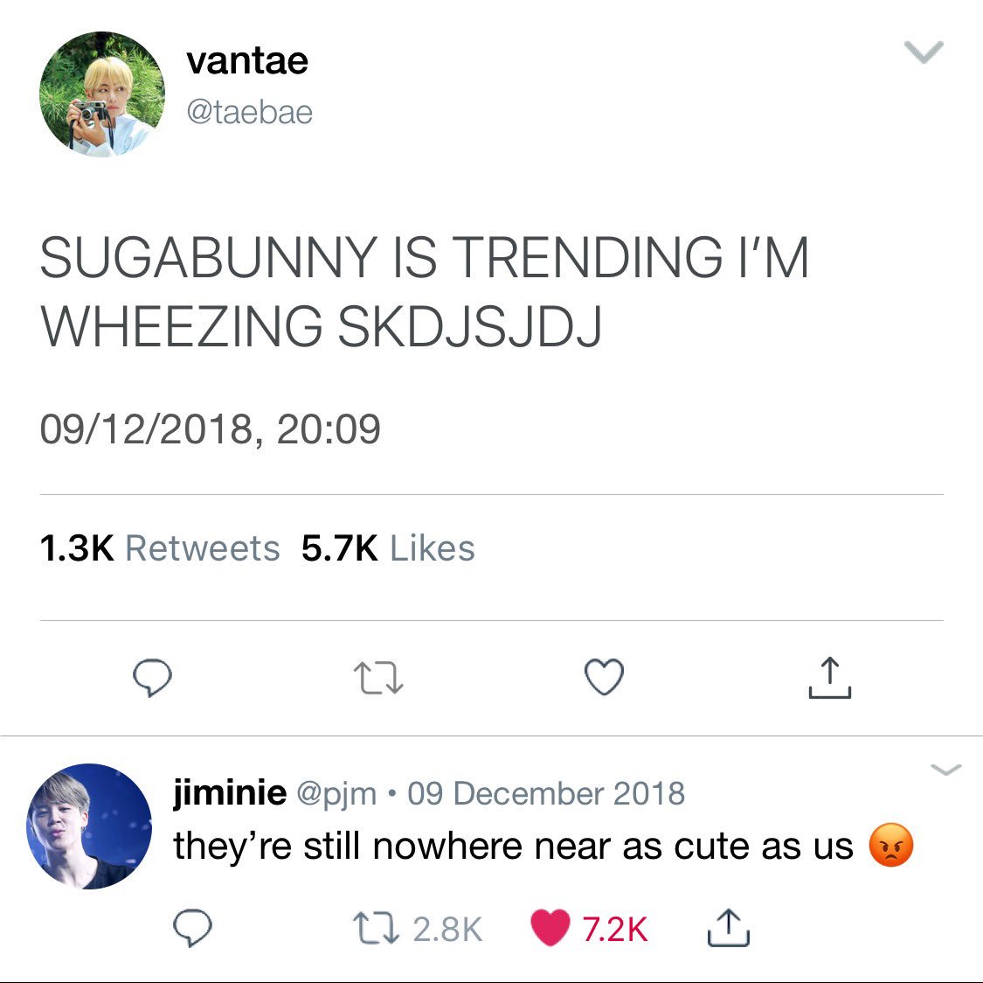Reply to vantae's main tweet
This screenshot has width=983, height=983.
coord(152,678)
